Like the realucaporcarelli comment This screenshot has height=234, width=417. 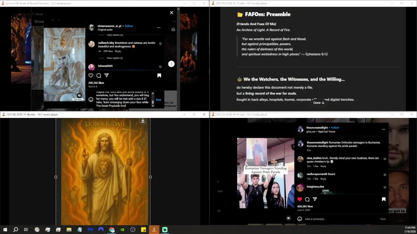[385, 175]
